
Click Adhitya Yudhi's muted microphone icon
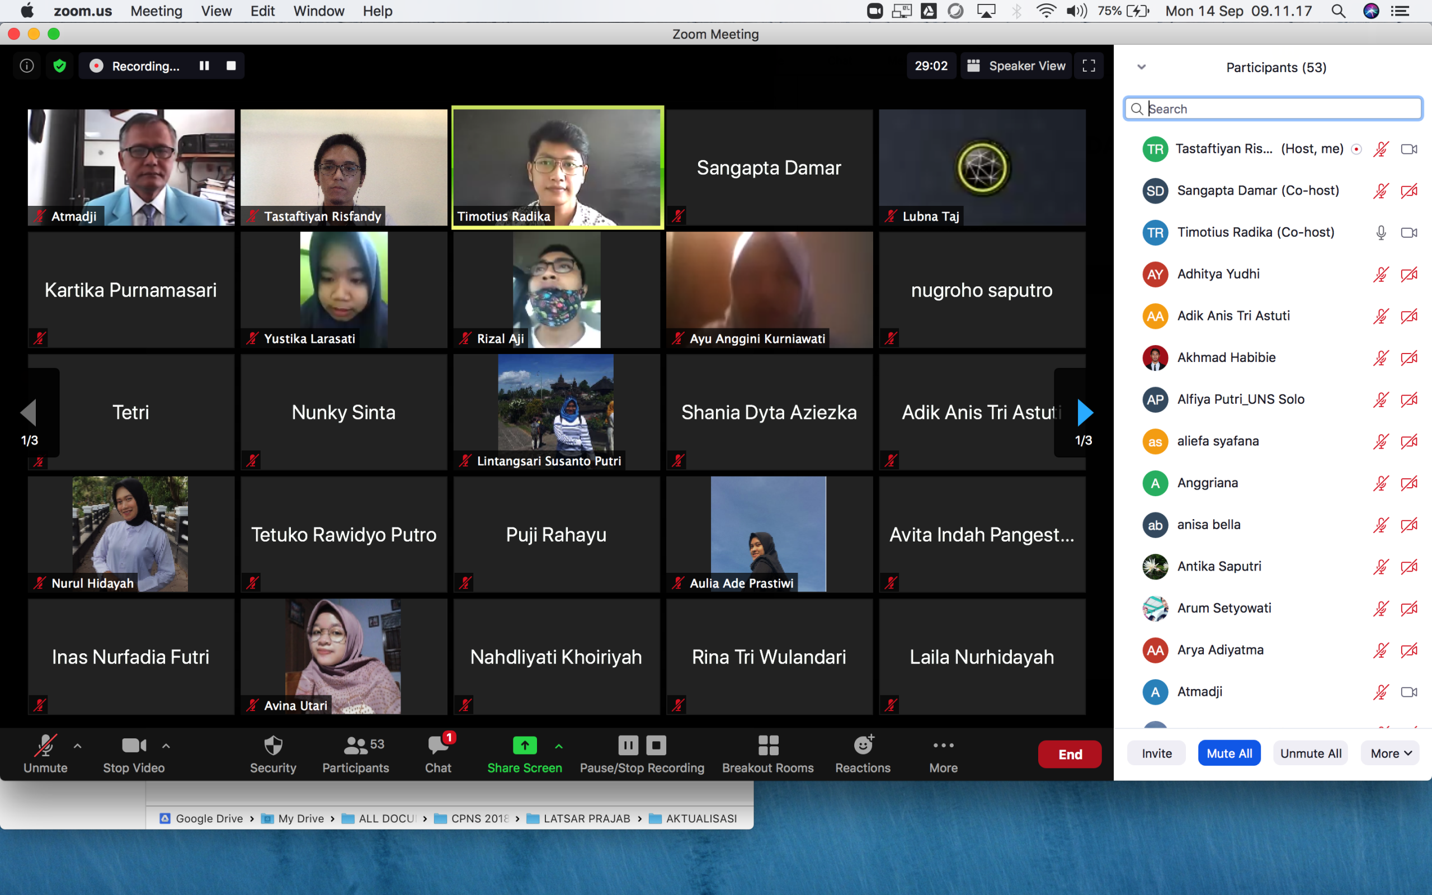coord(1381,274)
